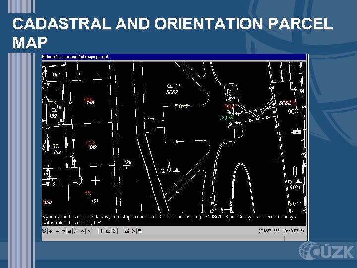Select the diagonal line tool icon
Screen dimensions: 357x268
[x=133, y=231]
